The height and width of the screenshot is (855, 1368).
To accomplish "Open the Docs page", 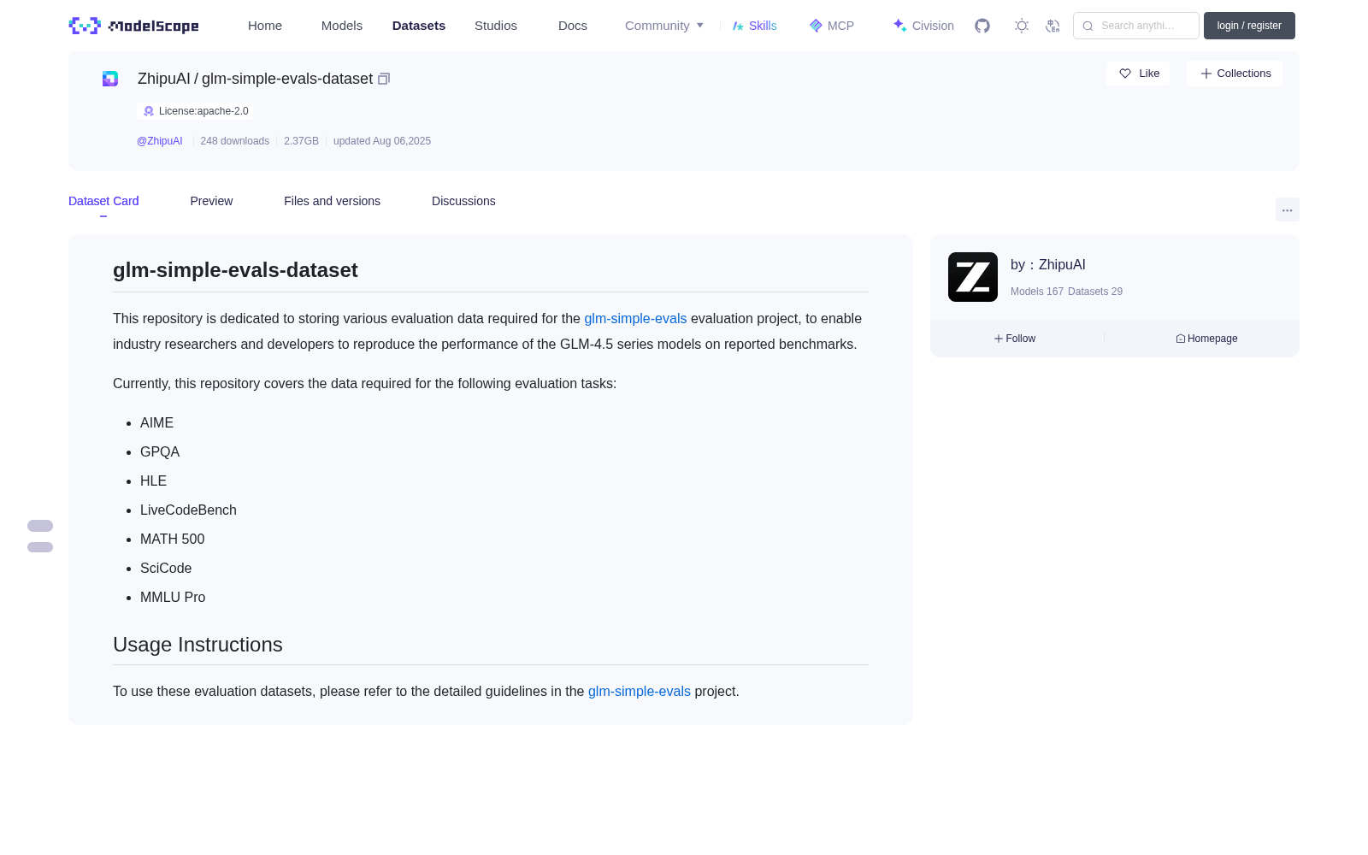I will (573, 26).
